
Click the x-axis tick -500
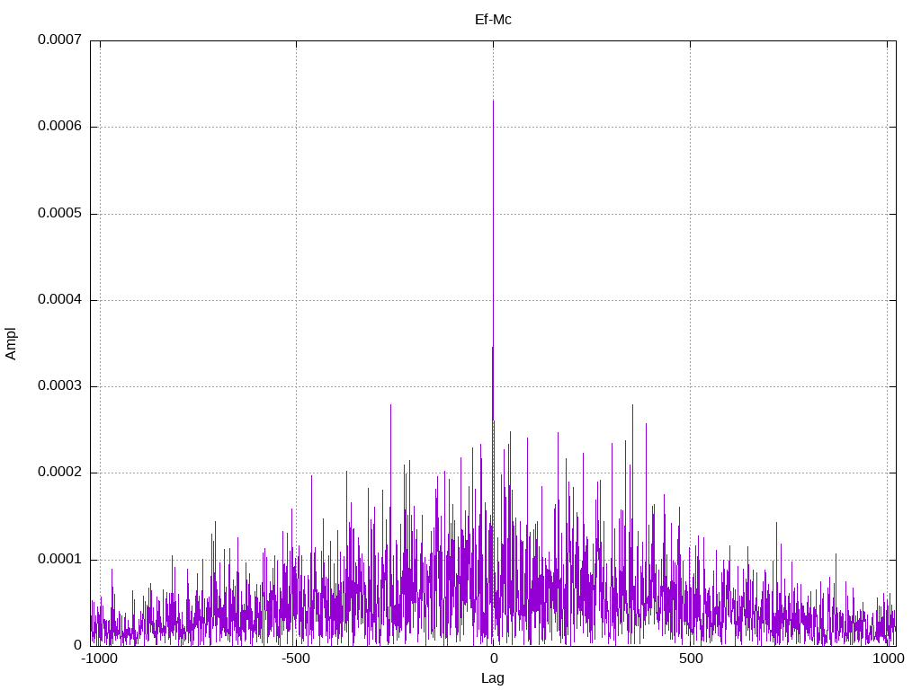[x=296, y=659]
